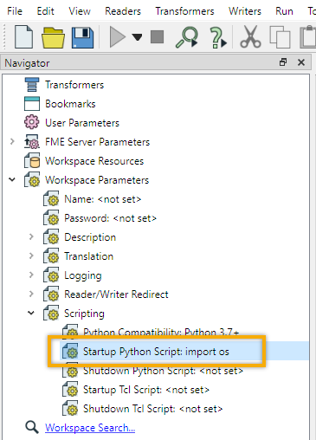Select Transformers in the Navigator
This screenshot has width=316, height=440.
coord(74,85)
